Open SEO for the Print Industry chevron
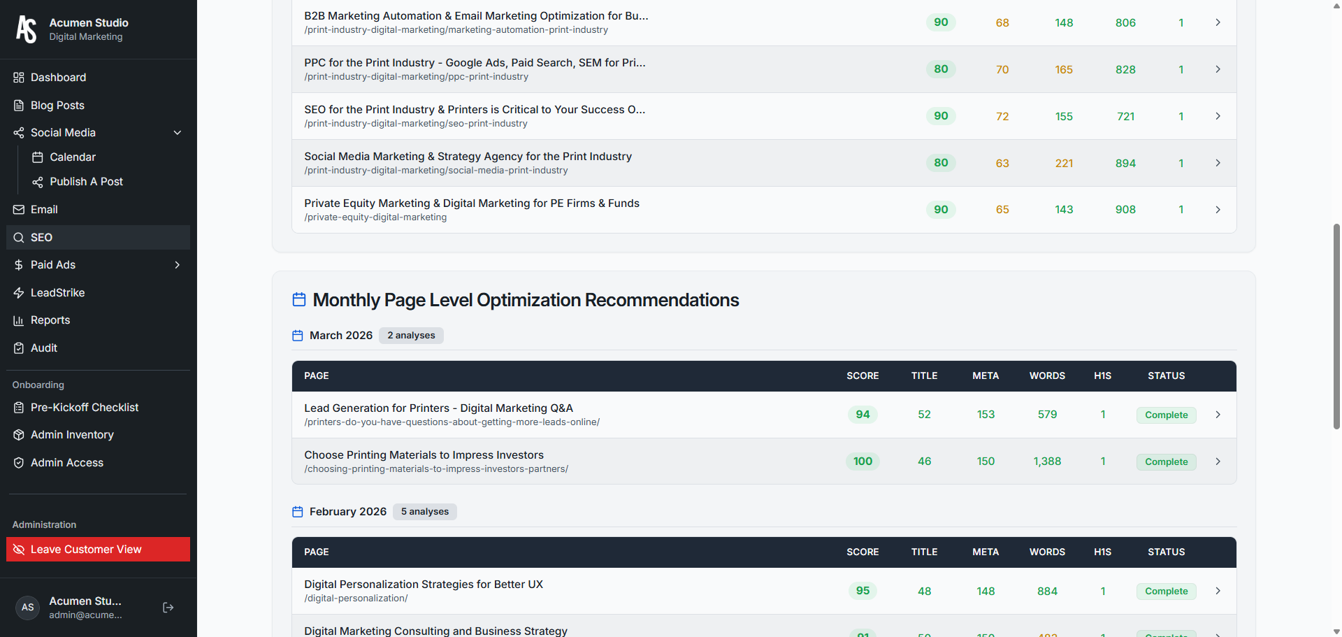This screenshot has width=1342, height=637. [x=1218, y=116]
